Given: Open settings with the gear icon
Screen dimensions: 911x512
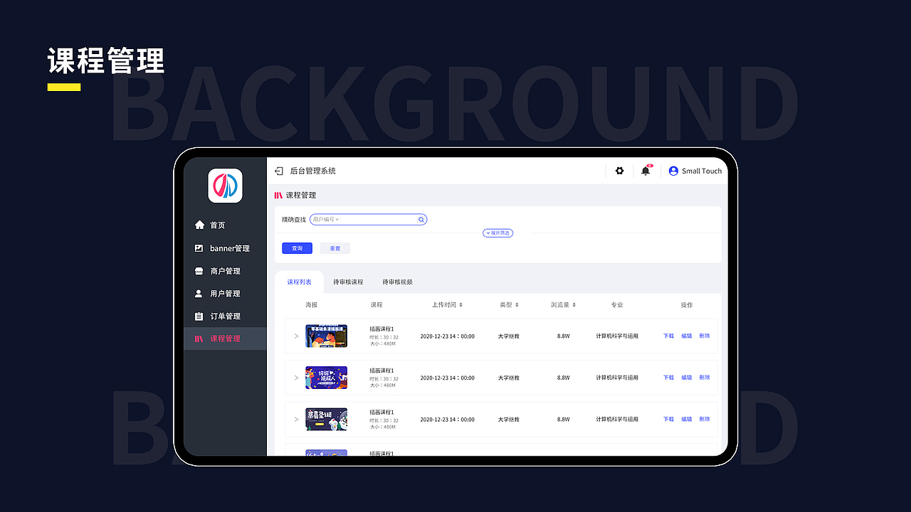Looking at the screenshot, I should tap(619, 171).
